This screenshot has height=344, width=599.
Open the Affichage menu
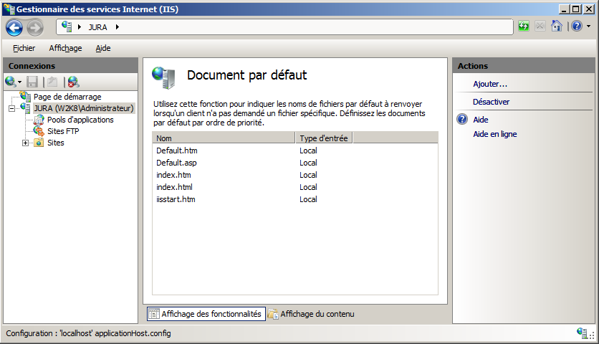[x=65, y=48]
